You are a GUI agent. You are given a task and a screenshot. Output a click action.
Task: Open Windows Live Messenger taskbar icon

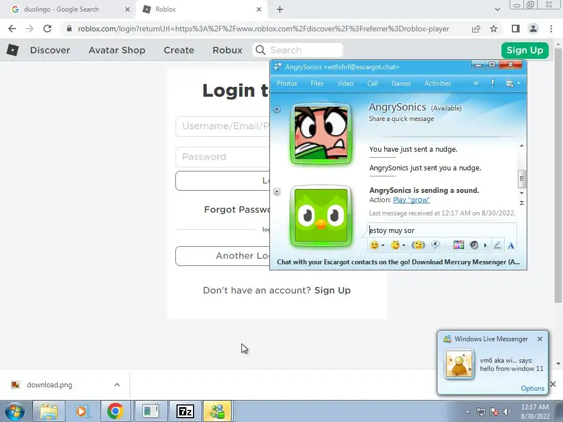[217, 411]
